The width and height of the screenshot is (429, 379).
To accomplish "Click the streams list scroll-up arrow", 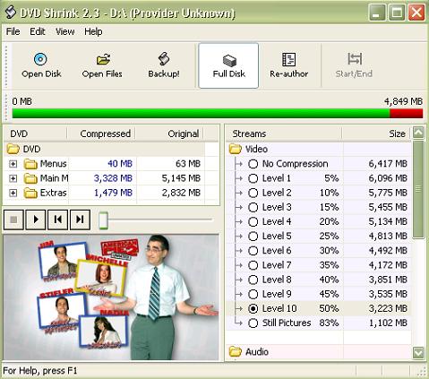I will 418,133.
